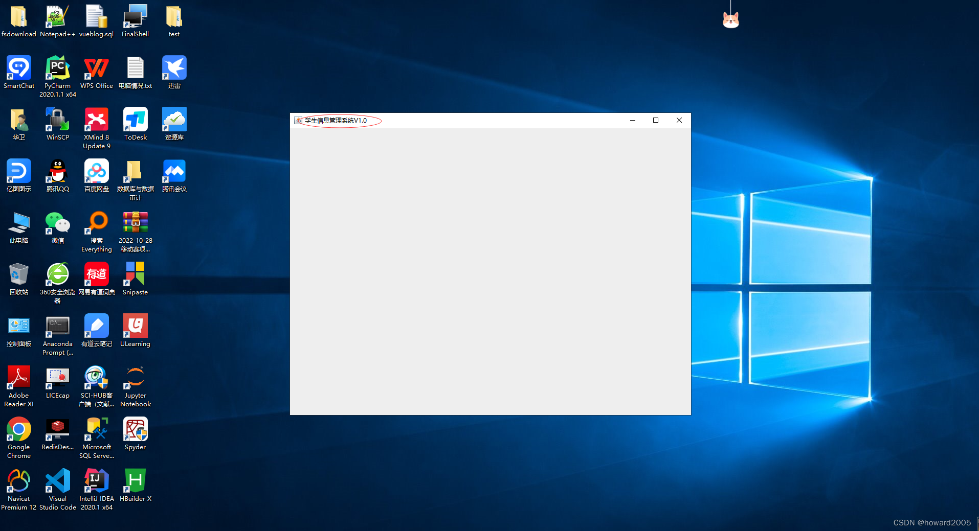The height and width of the screenshot is (531, 979).
Task: Click the Java icon in the 学生信息管理系统V1.0 title bar
Action: tap(298, 121)
